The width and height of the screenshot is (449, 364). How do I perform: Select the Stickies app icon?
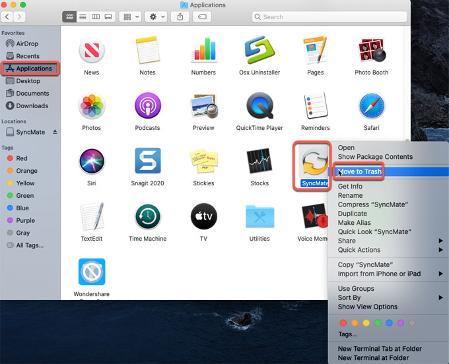(x=203, y=161)
